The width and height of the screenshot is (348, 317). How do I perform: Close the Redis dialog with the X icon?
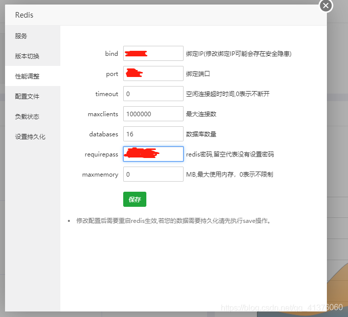[x=326, y=6]
